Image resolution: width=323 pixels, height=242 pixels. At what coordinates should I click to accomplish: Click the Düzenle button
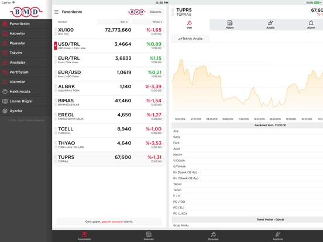coord(156,12)
